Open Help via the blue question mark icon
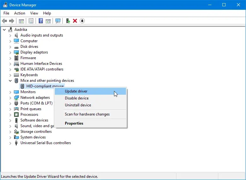The width and height of the screenshot is (246, 180). (x=41, y=21)
